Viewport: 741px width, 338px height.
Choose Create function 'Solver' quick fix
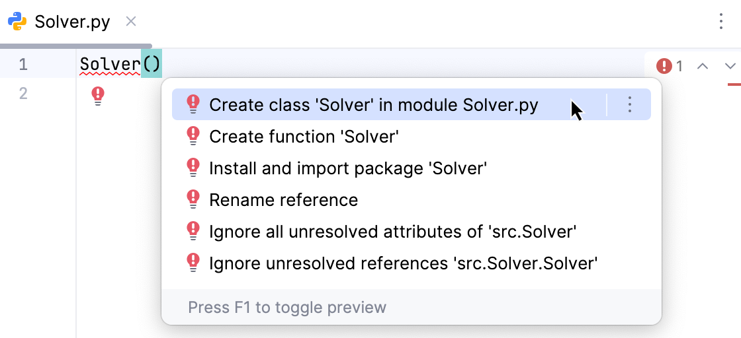[304, 137]
